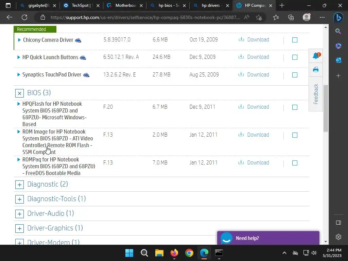View site information lock icon
This screenshot has height=261, width=348.
[43, 17]
